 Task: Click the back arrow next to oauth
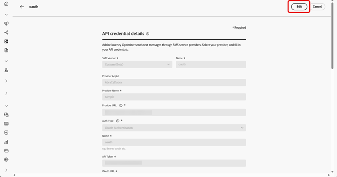[22, 7]
